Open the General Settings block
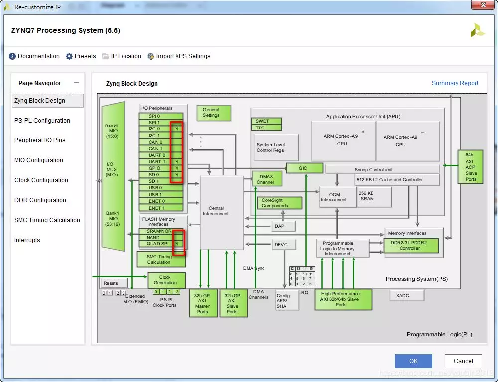The image size is (498, 382). (x=214, y=113)
